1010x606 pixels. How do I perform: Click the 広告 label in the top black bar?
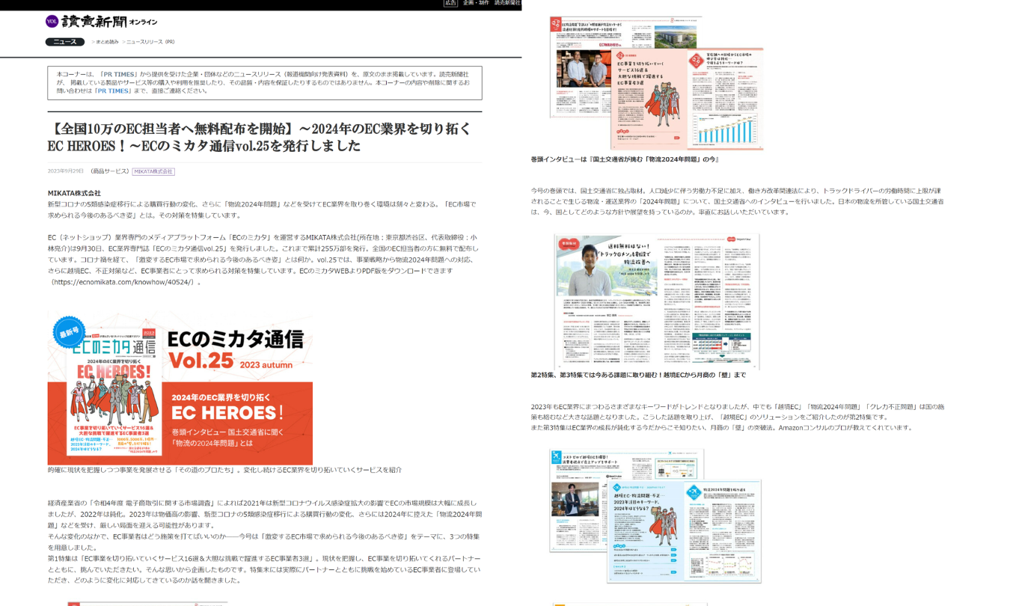[450, 3]
